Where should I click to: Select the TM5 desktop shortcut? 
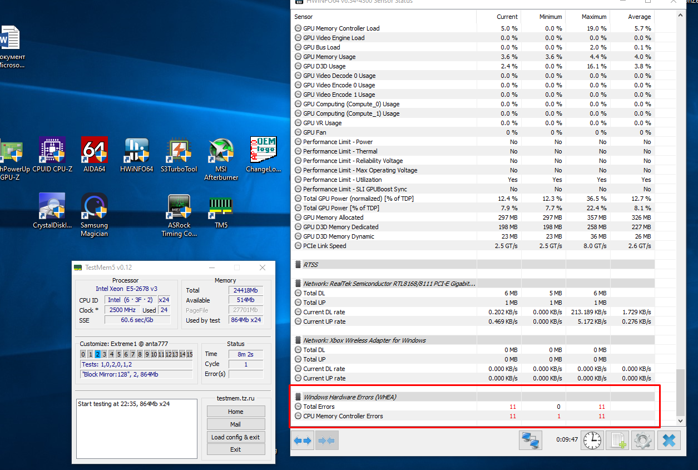[x=221, y=211]
